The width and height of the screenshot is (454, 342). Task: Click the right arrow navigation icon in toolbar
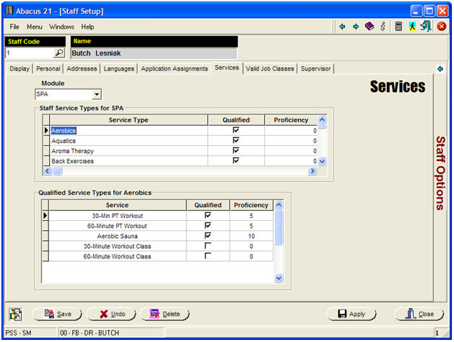click(355, 27)
